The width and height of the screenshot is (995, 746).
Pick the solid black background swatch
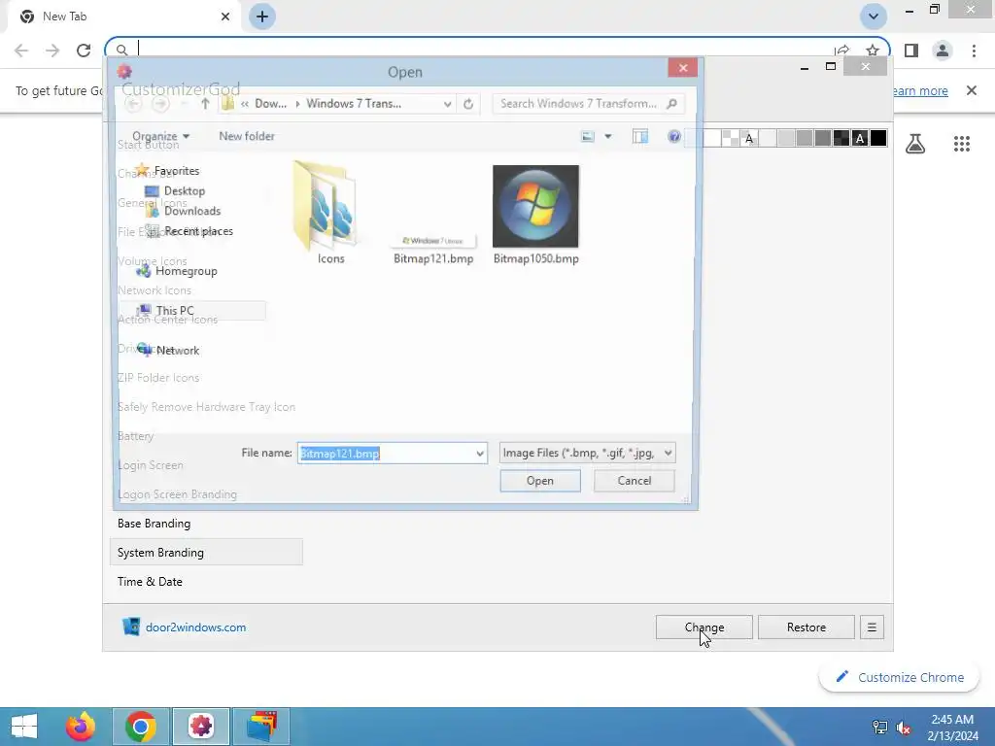tap(878, 138)
